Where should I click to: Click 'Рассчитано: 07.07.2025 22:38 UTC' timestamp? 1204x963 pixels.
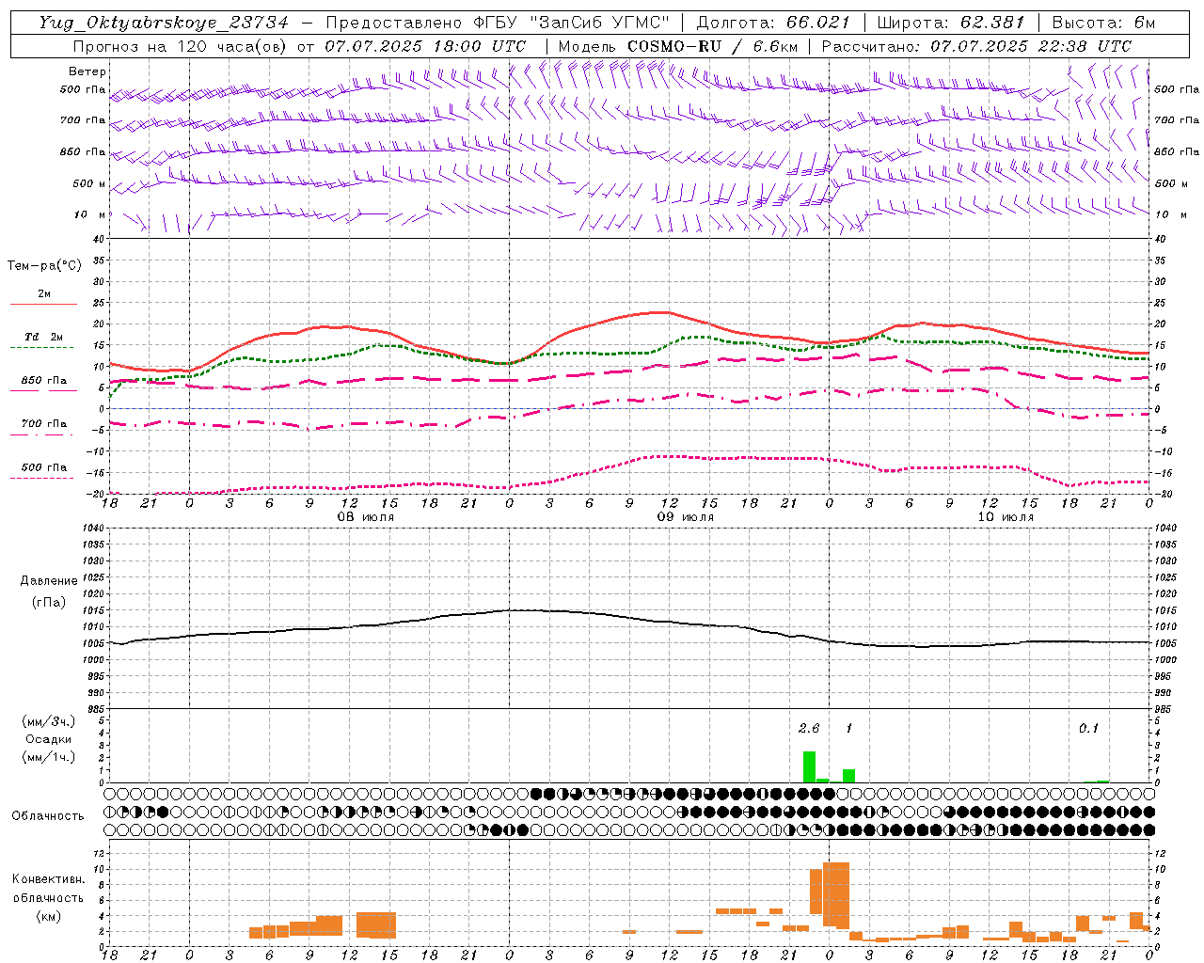click(976, 46)
